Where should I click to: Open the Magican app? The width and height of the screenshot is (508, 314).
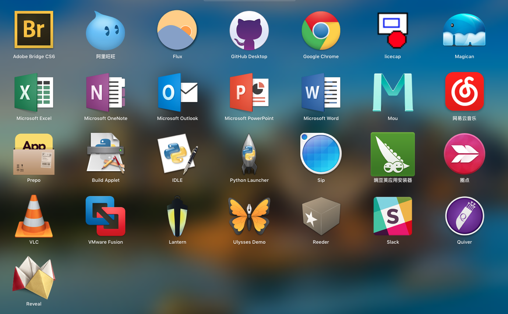[x=464, y=30]
